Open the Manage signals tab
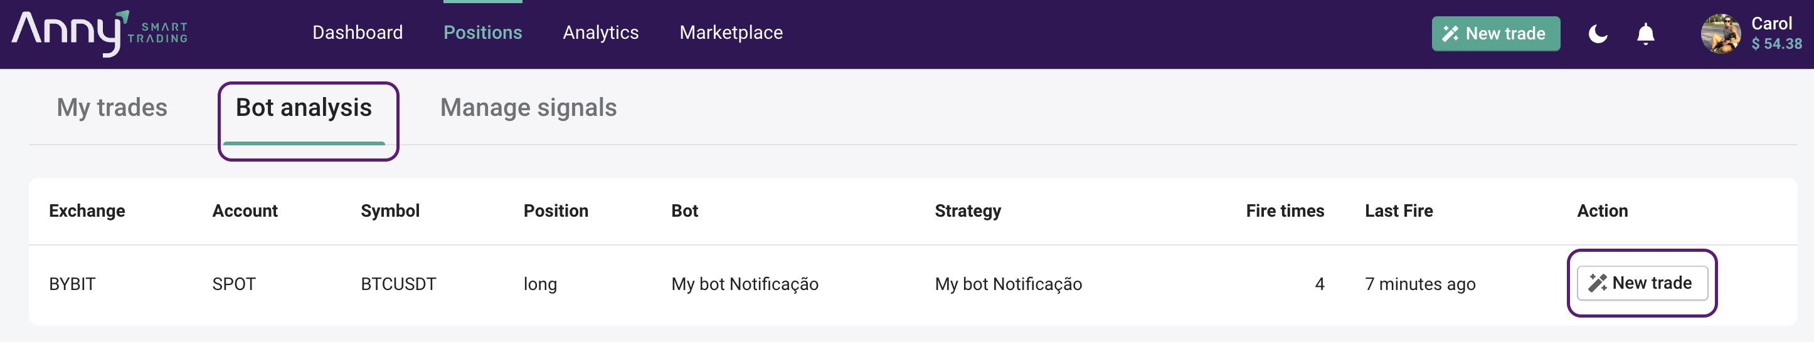1814x342 pixels. point(528,108)
